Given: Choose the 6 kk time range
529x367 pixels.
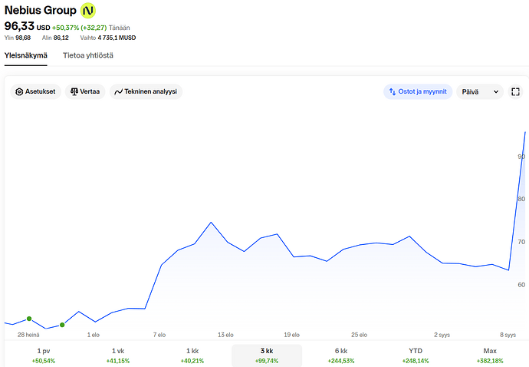Looking at the screenshot, I should (341, 355).
